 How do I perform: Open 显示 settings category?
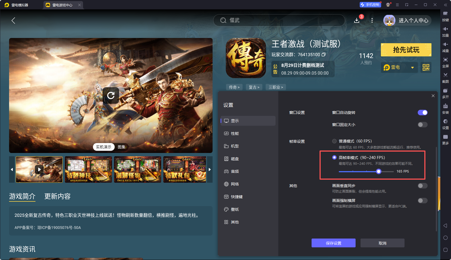248,121
